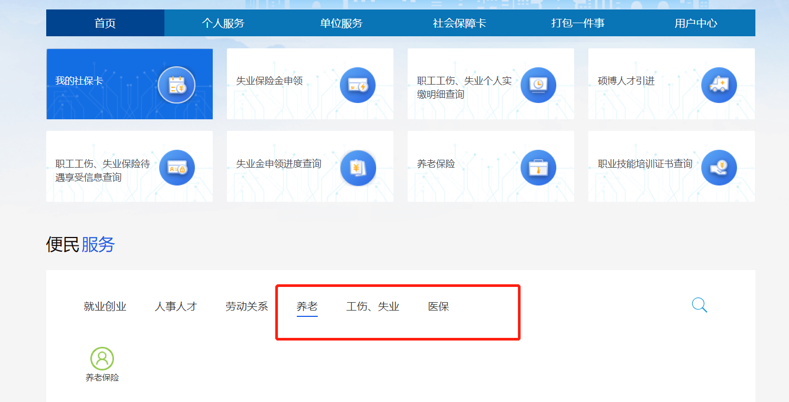Select the 劳动关系 category option
Viewport: 789px width, 402px height.
click(245, 306)
